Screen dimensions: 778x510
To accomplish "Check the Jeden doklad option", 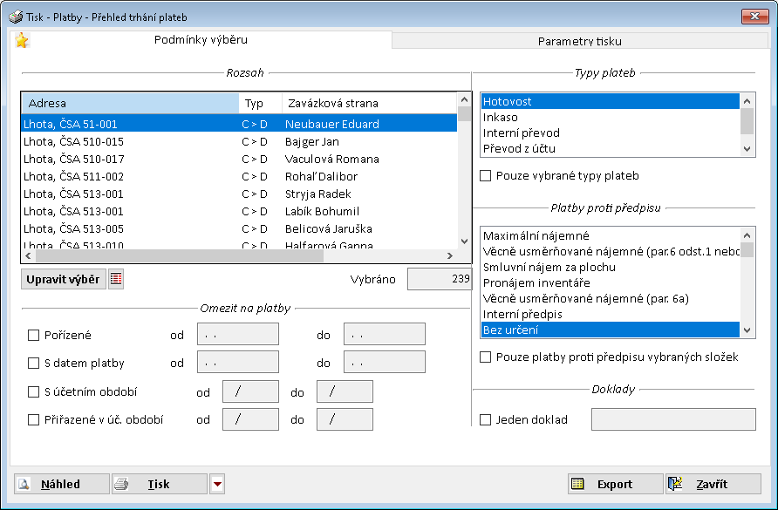I will coord(486,420).
